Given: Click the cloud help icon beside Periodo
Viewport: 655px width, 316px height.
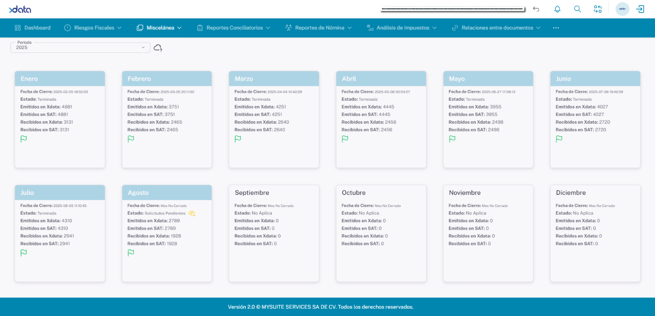Looking at the screenshot, I should [x=158, y=48].
